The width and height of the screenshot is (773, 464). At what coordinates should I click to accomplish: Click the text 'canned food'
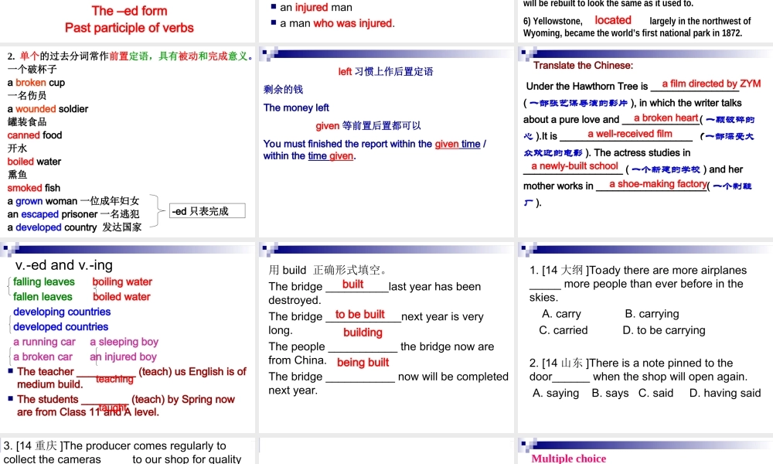click(x=35, y=135)
